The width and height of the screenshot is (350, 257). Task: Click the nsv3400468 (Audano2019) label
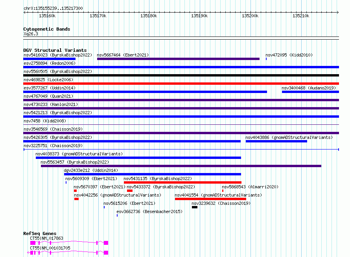(309, 88)
